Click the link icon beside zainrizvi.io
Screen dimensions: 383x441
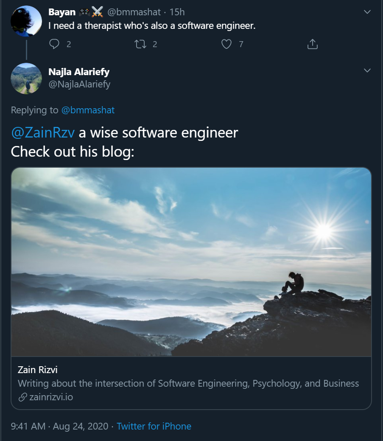pyautogui.click(x=22, y=397)
